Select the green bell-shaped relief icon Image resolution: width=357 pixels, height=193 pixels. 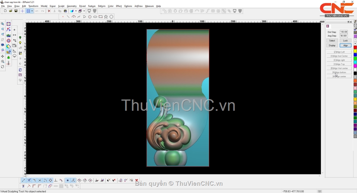pyautogui.click(x=9, y=57)
